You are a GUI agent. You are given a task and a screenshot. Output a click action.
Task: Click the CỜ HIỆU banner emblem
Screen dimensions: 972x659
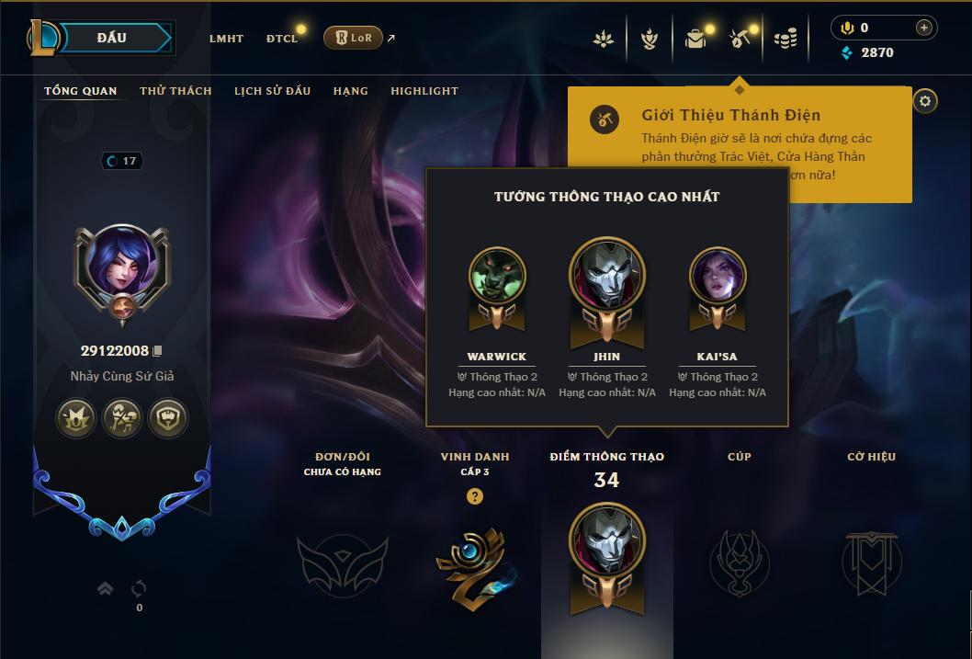pyautogui.click(x=872, y=562)
